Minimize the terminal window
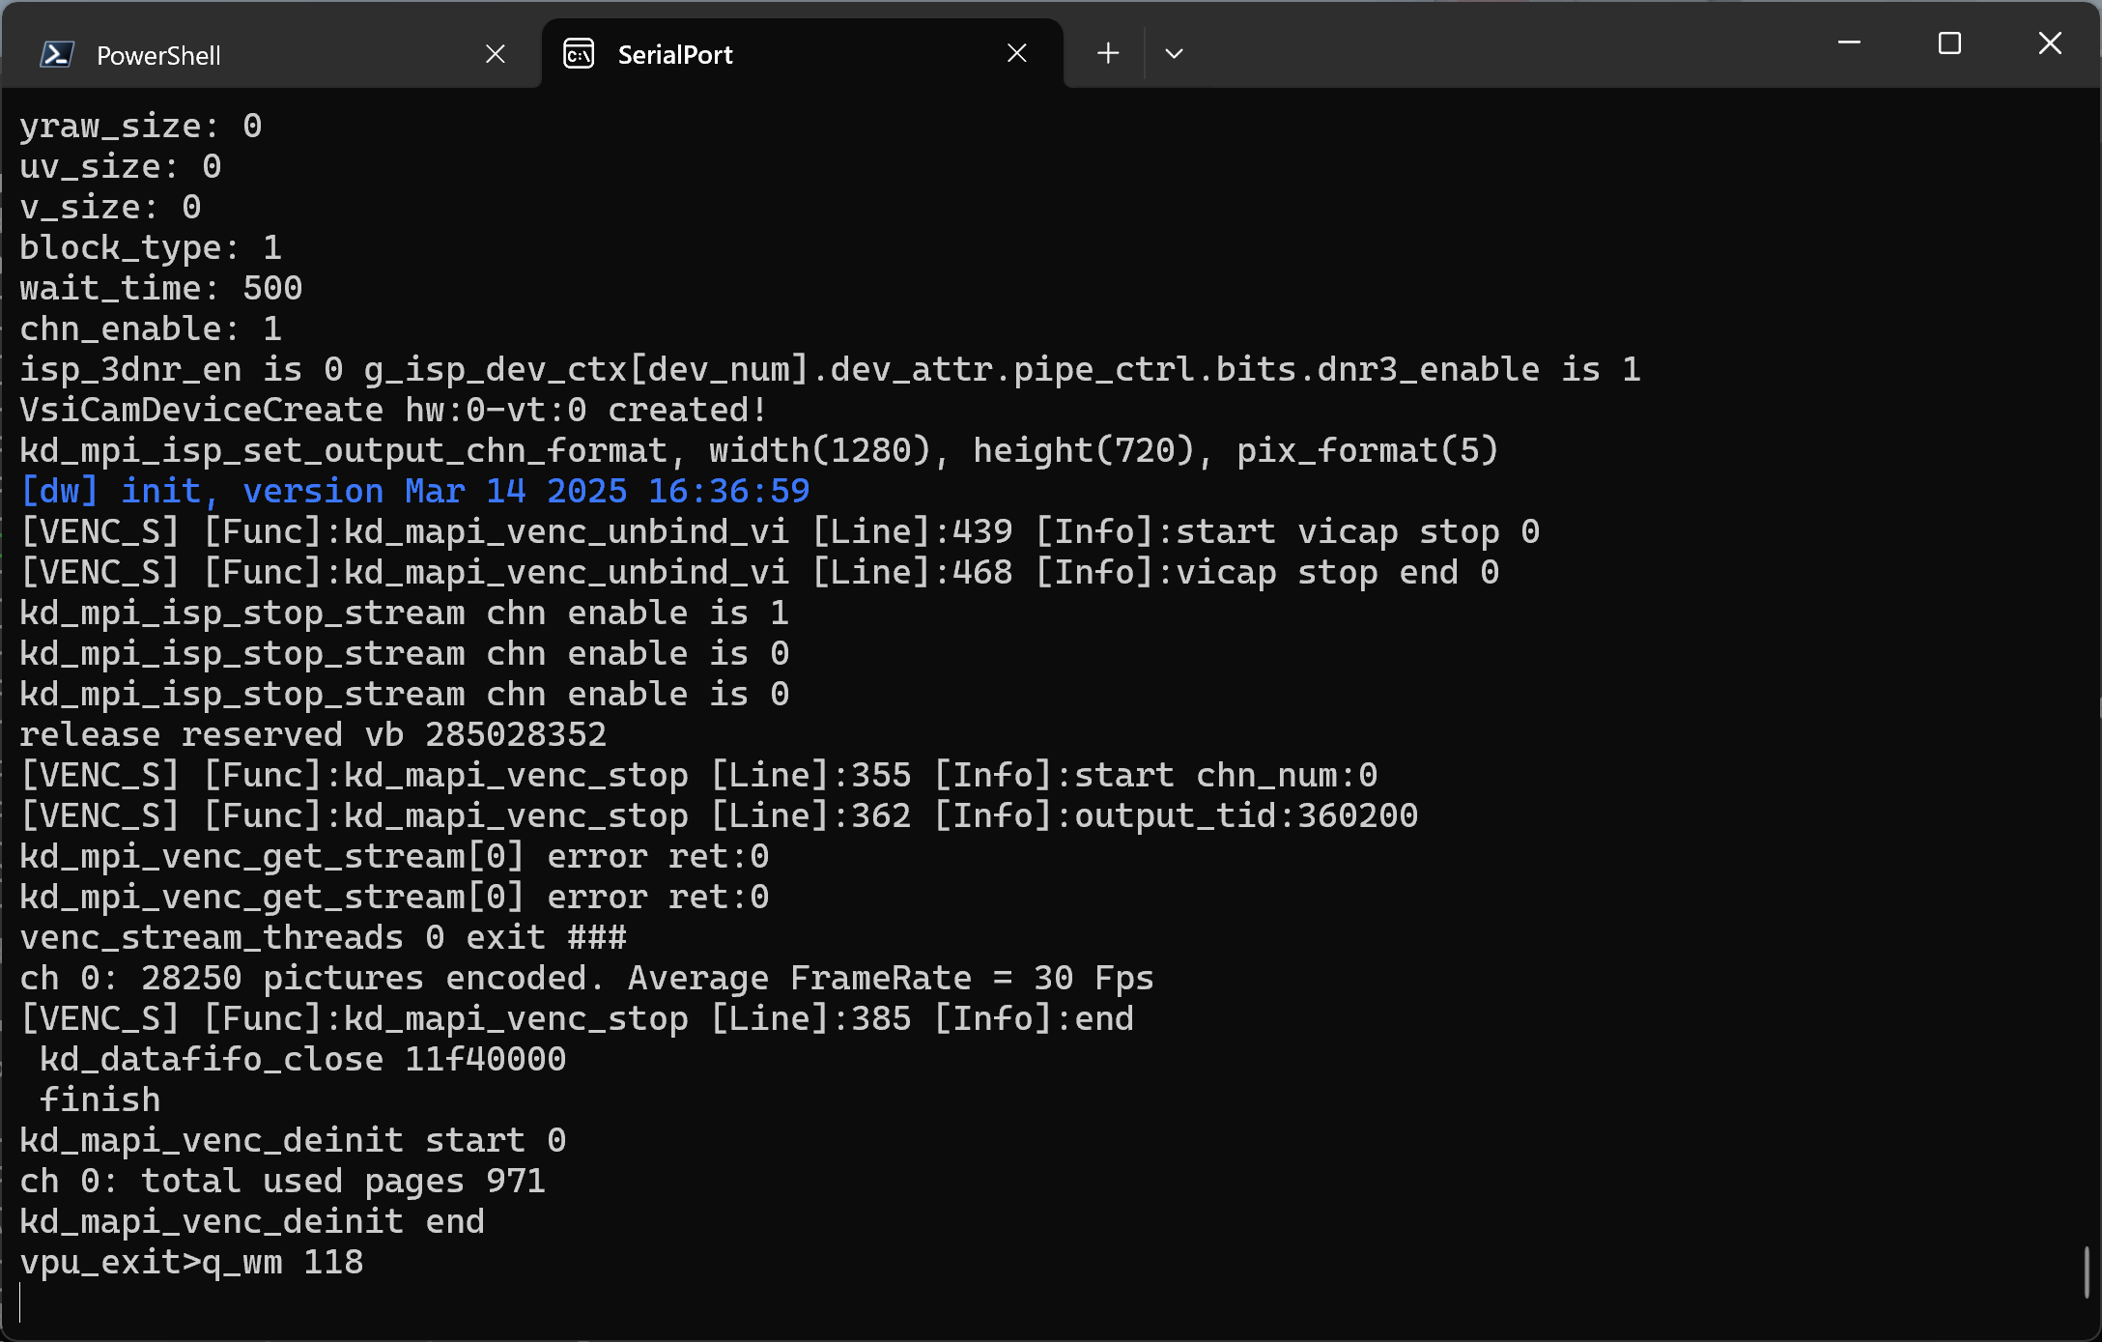Screen dimensions: 2102x1342 [1849, 43]
